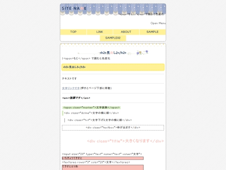The image size is (226, 170).
Task: Click the header span もじ caption text
Action: [141, 14]
